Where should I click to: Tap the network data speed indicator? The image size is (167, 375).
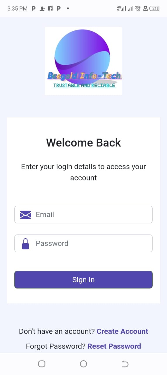(x=138, y=8)
